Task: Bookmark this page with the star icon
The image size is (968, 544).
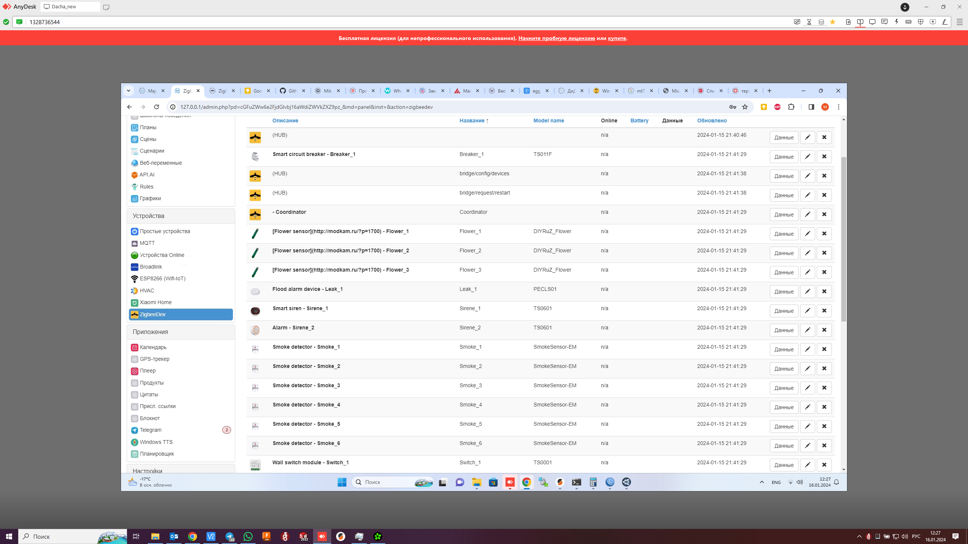Action: pyautogui.click(x=745, y=107)
